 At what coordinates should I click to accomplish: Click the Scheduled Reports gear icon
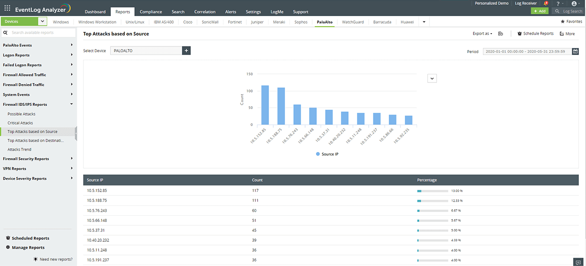(8, 238)
